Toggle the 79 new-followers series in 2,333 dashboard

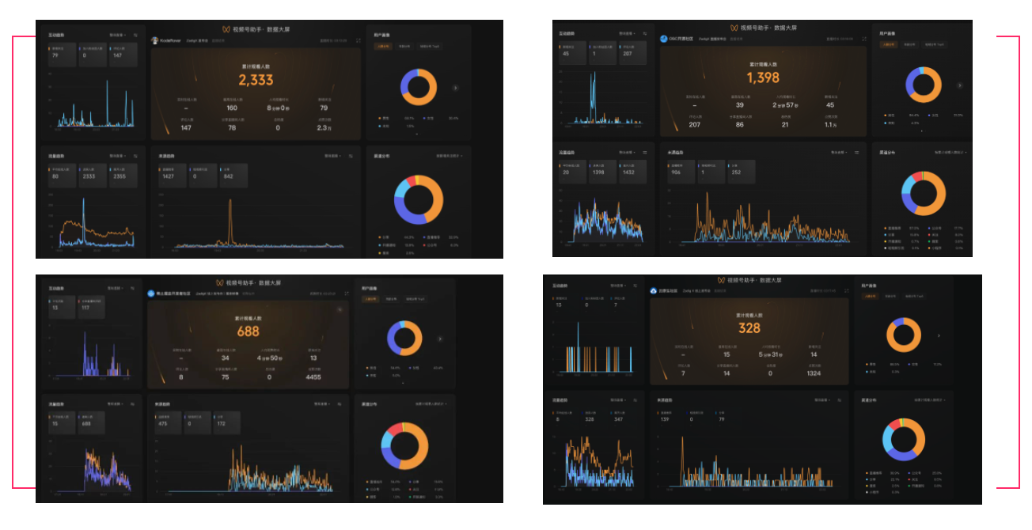[x=62, y=53]
